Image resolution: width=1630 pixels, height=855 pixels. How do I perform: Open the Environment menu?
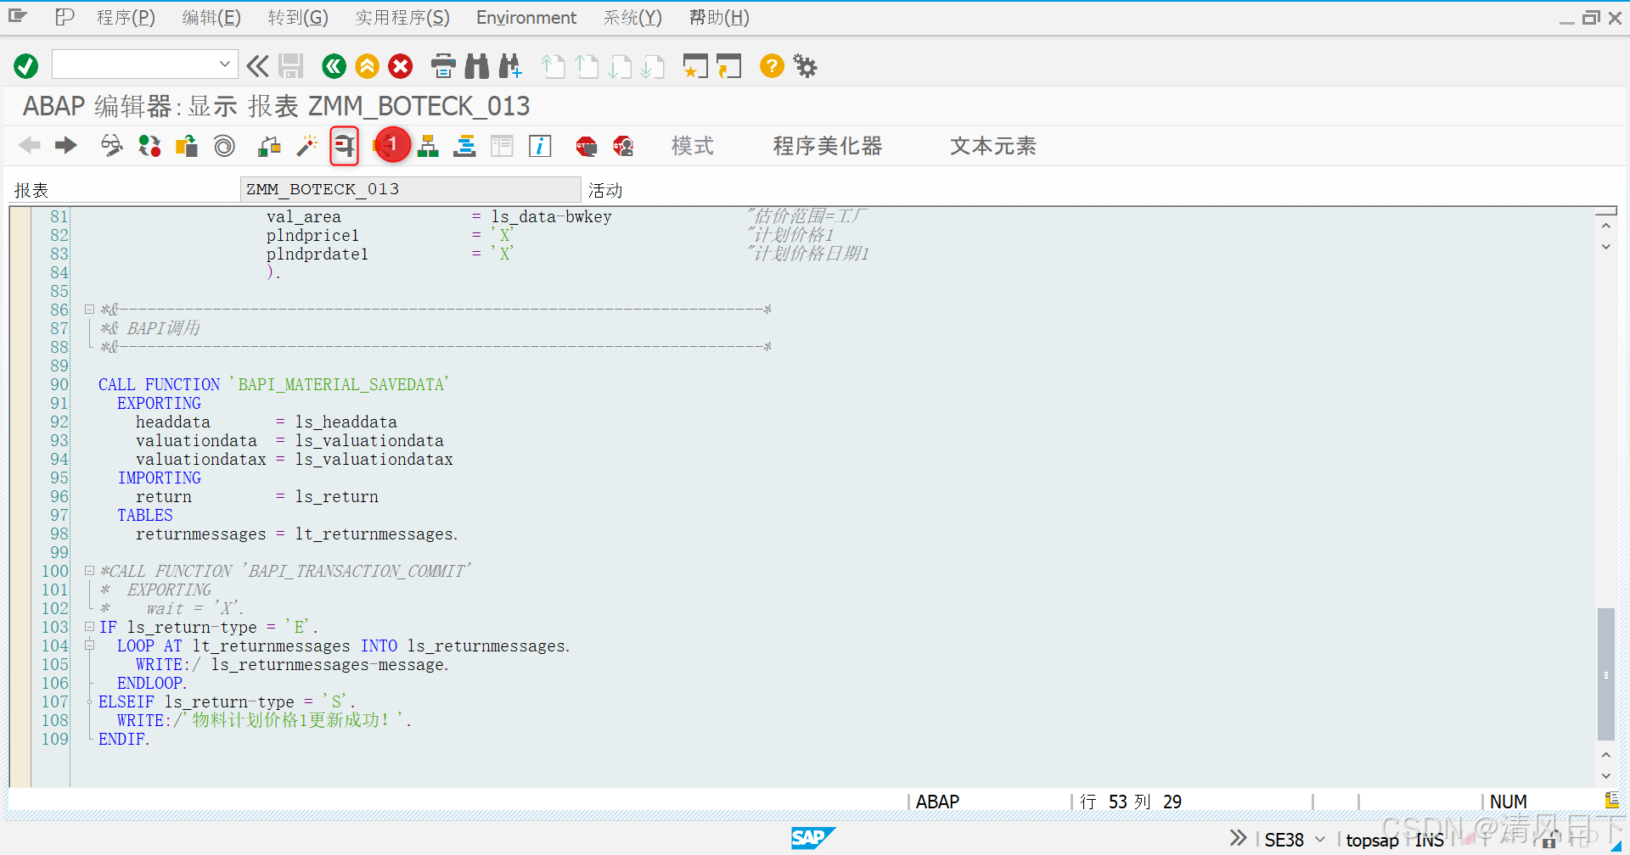pos(526,17)
